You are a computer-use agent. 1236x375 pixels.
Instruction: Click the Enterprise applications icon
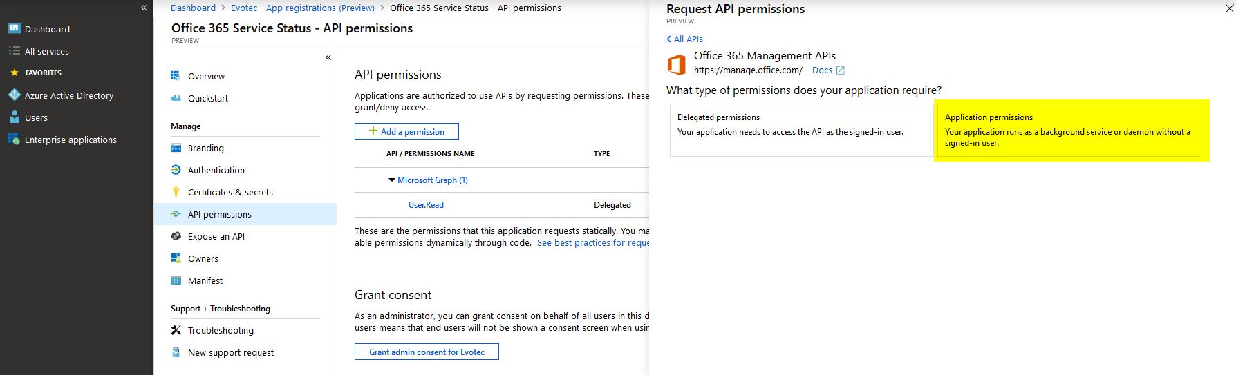[x=14, y=140]
